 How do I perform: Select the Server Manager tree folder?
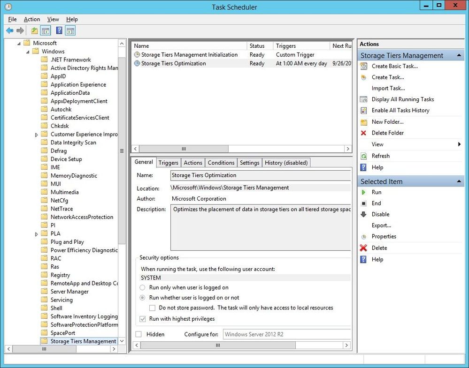tap(69, 292)
